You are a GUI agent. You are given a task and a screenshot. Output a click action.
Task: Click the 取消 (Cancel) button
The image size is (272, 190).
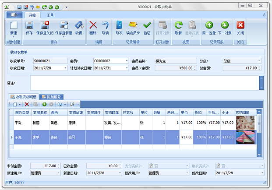(105, 28)
